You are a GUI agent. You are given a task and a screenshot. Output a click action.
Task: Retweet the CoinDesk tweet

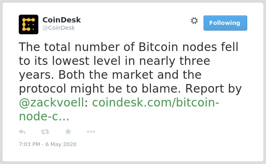45,132
